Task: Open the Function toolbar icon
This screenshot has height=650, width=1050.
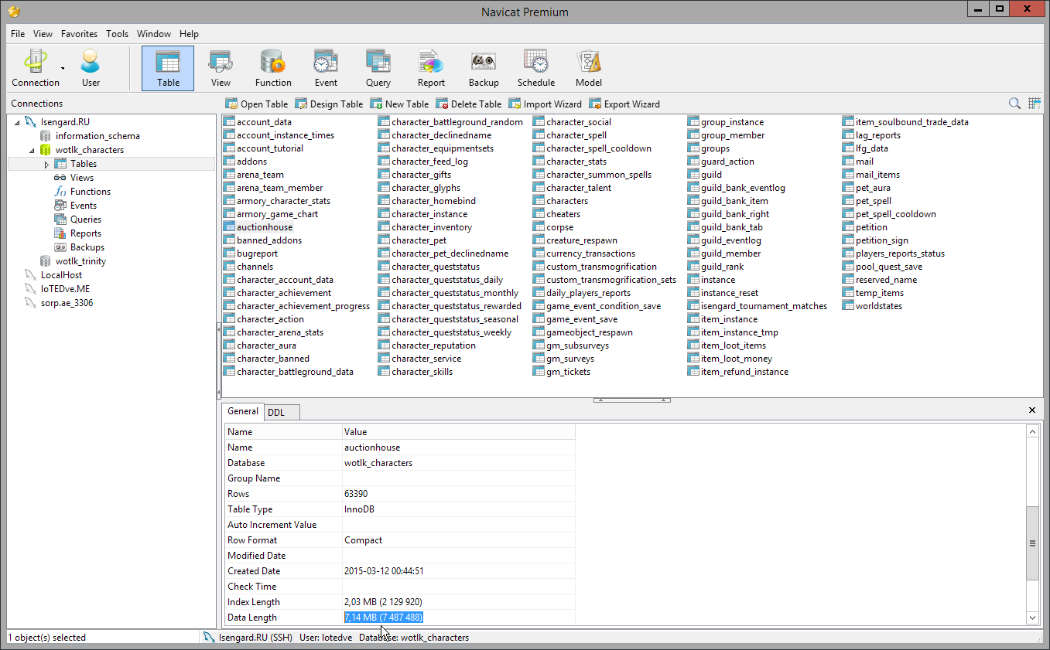Action: 273,68
